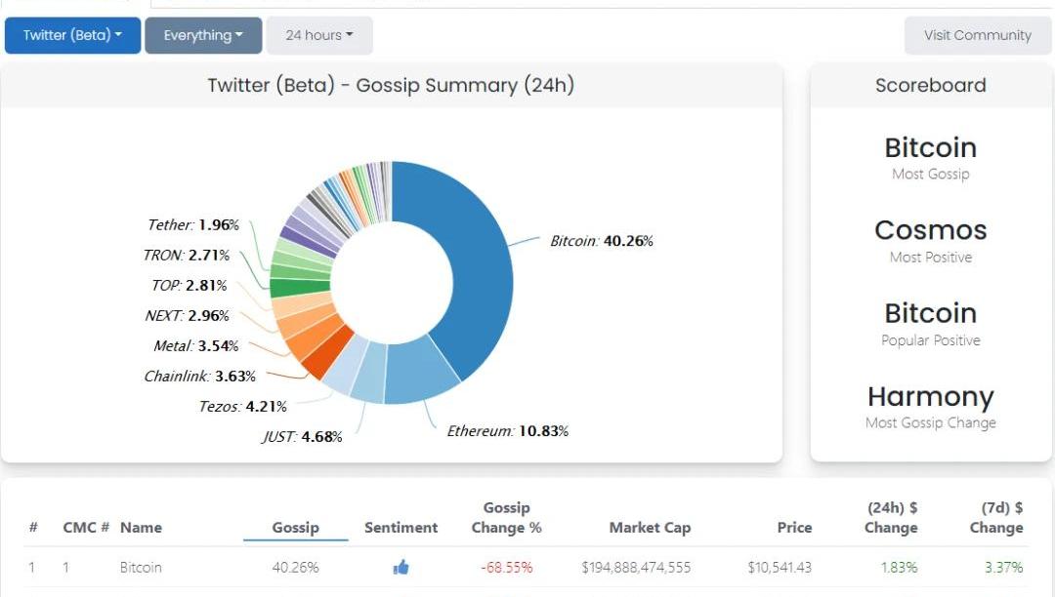The height and width of the screenshot is (597, 1055).
Task: Click the Visit Community button
Action: point(977,35)
